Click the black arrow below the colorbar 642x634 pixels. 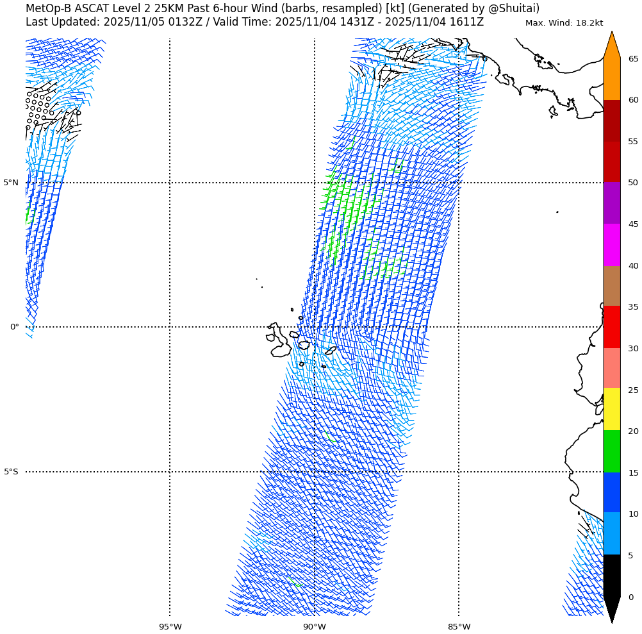[x=612, y=608]
